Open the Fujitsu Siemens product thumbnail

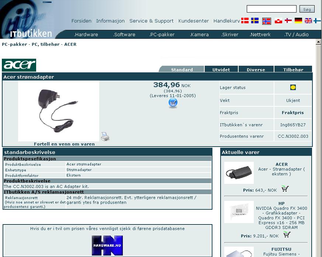(239, 252)
